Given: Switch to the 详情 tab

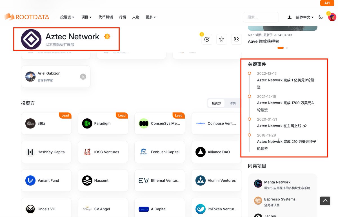Looking at the screenshot, I should point(233,103).
